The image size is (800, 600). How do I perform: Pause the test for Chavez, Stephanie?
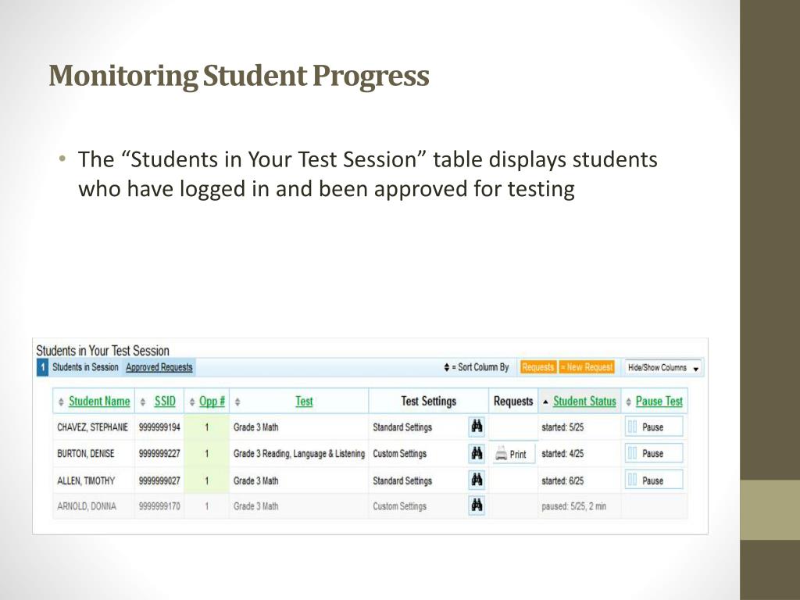[654, 427]
